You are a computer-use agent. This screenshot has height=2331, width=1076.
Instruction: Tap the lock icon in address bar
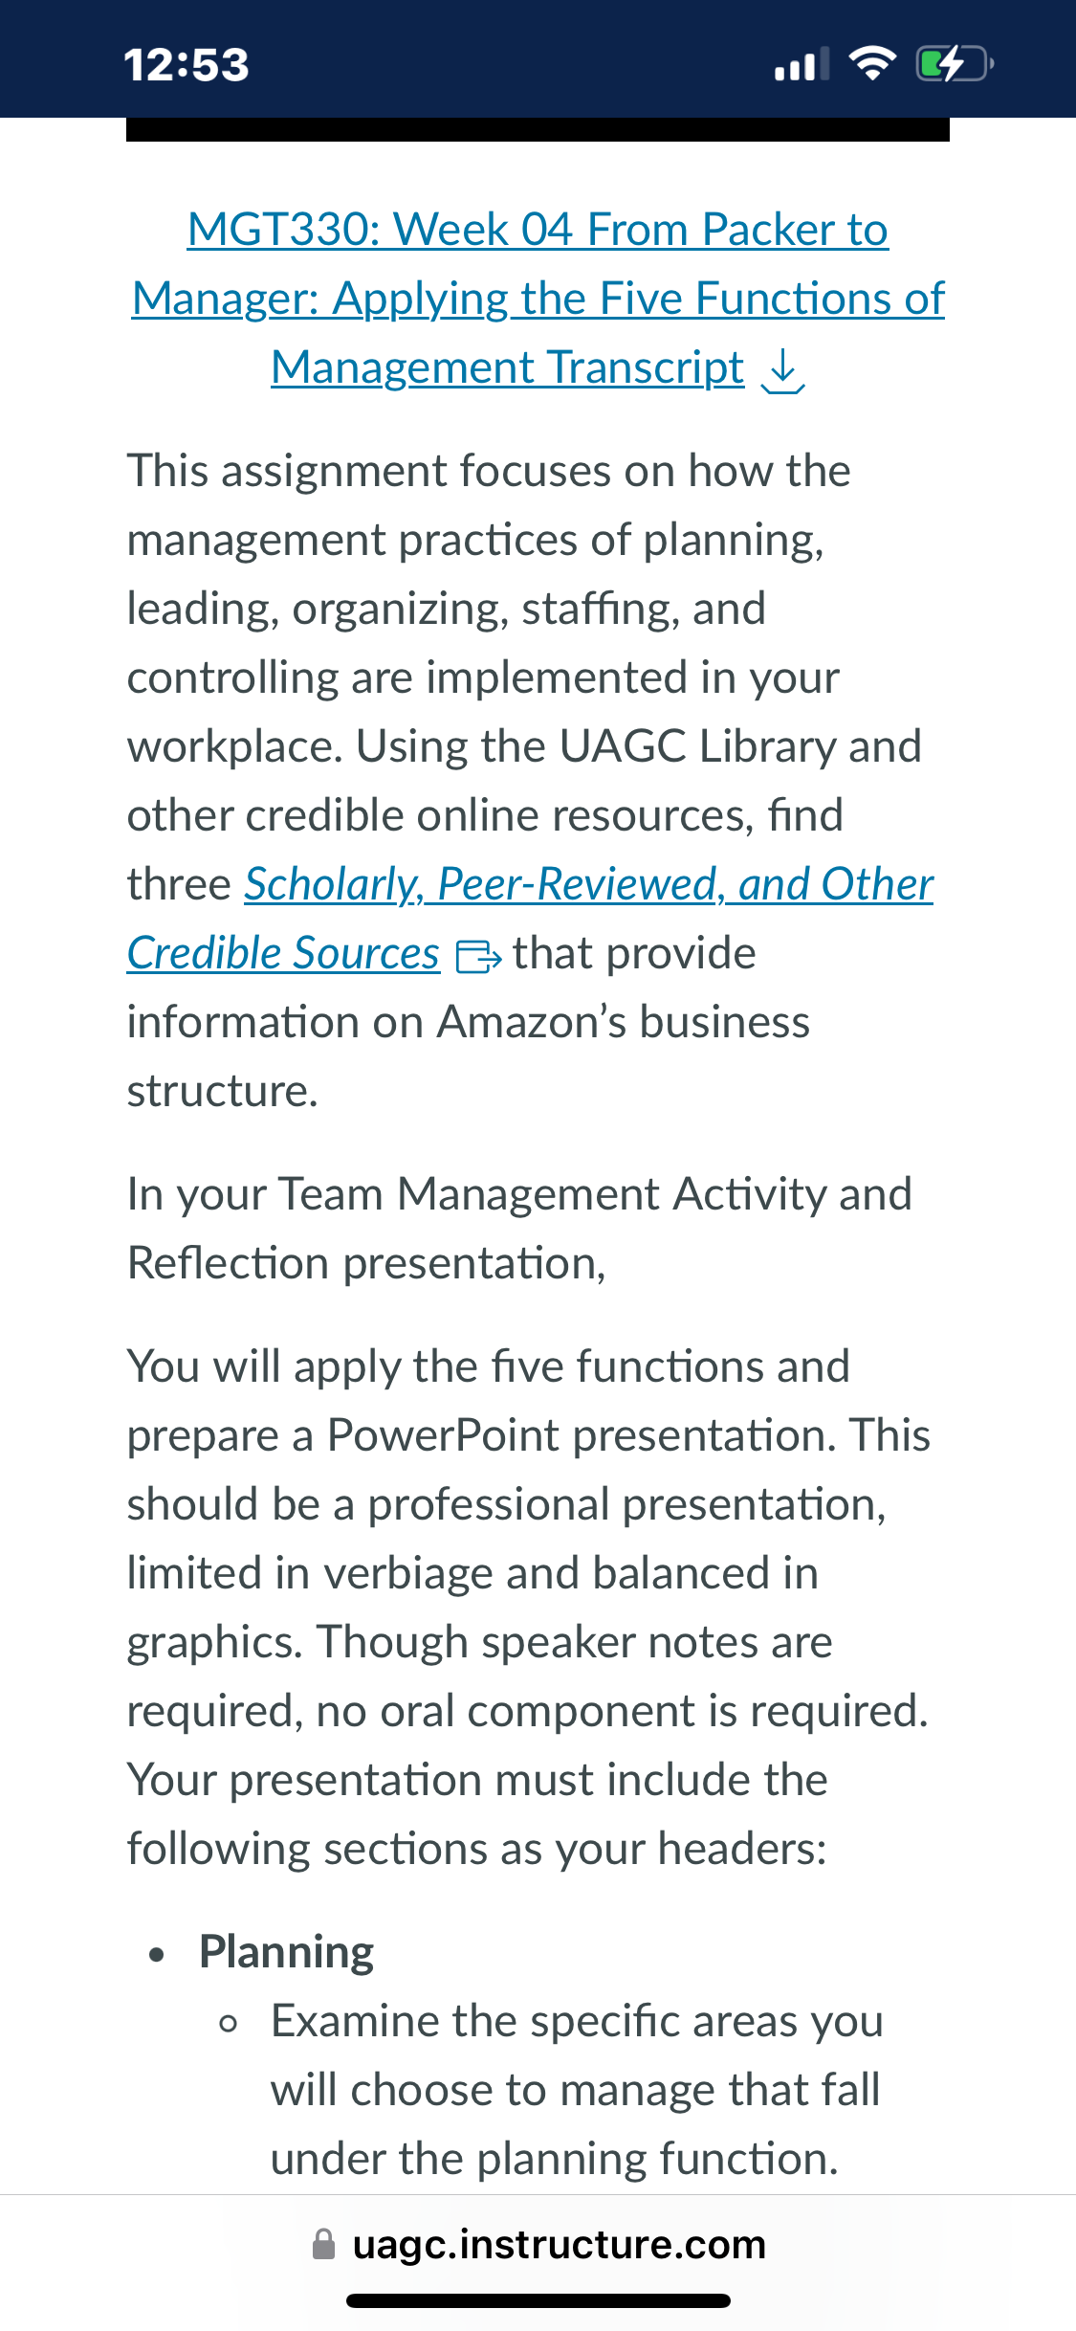click(x=324, y=2244)
